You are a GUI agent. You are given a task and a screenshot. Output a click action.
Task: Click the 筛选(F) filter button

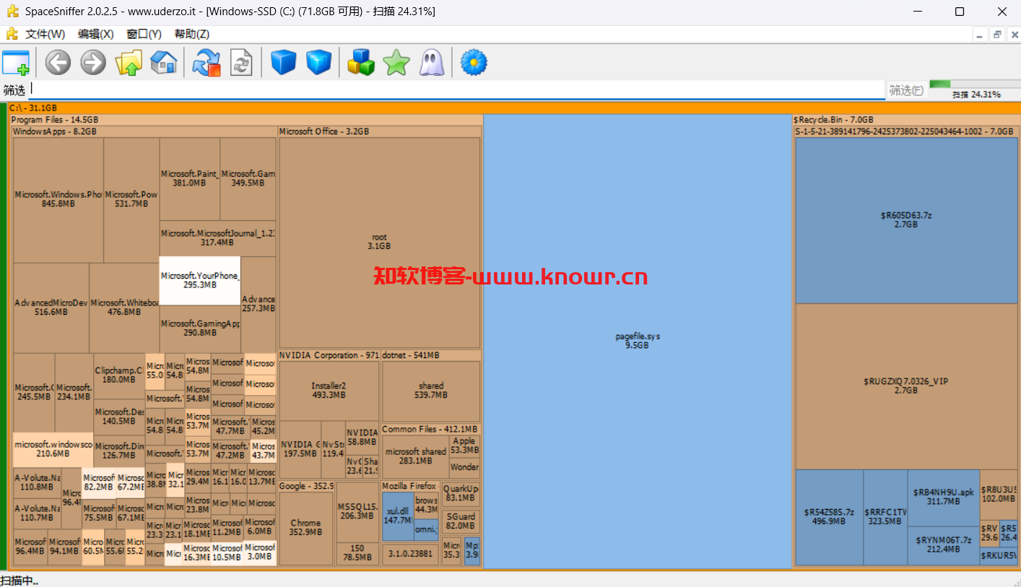906,90
